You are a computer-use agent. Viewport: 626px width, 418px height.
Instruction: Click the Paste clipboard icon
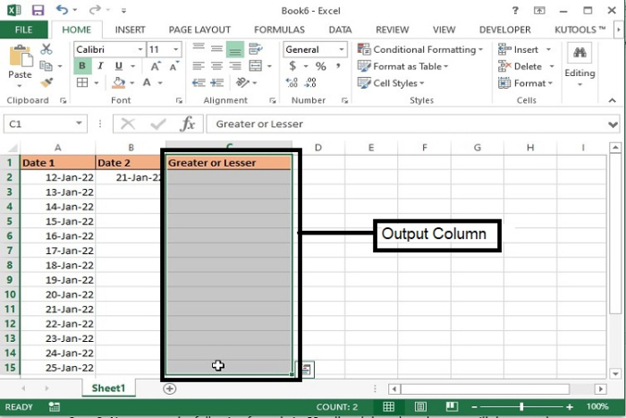click(20, 57)
